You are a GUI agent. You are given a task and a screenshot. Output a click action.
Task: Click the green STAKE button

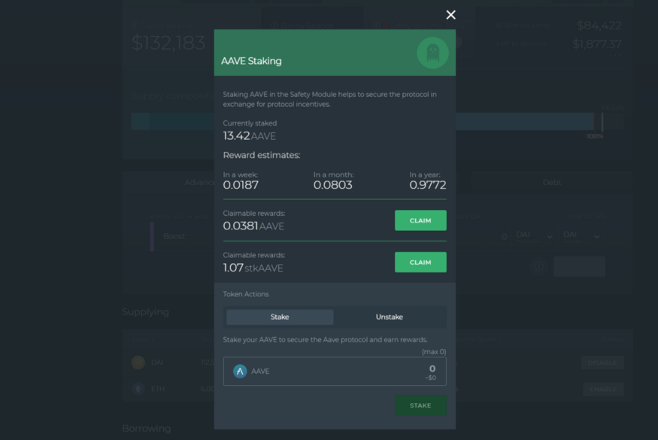pyautogui.click(x=420, y=405)
